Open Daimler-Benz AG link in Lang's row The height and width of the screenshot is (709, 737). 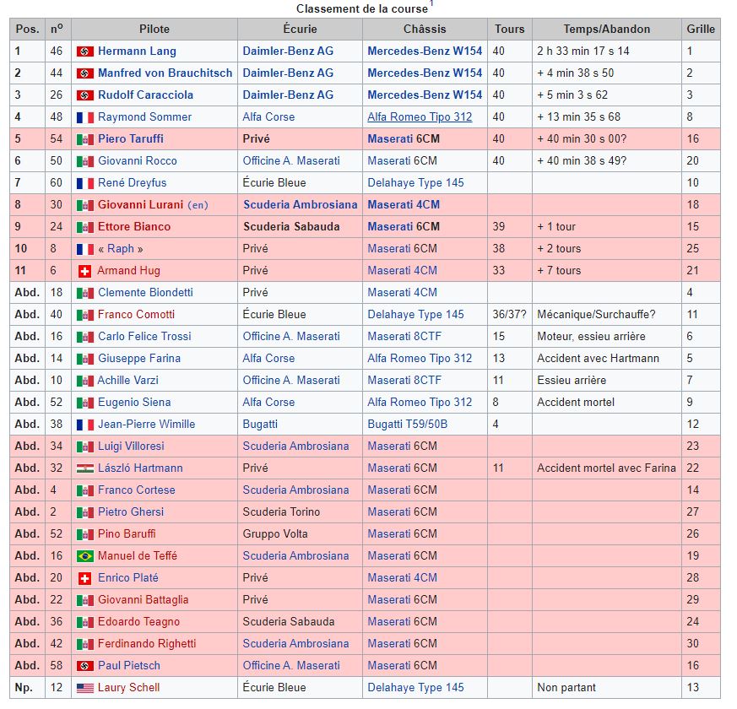click(x=288, y=51)
